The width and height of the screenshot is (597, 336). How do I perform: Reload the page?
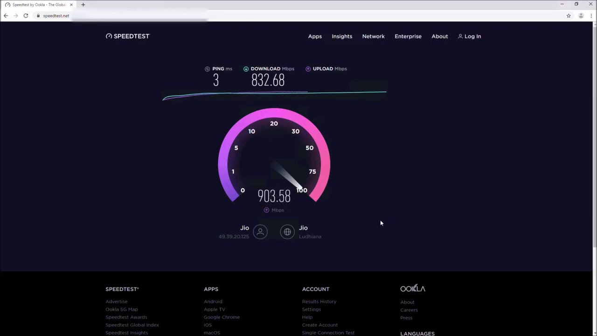coord(26,15)
